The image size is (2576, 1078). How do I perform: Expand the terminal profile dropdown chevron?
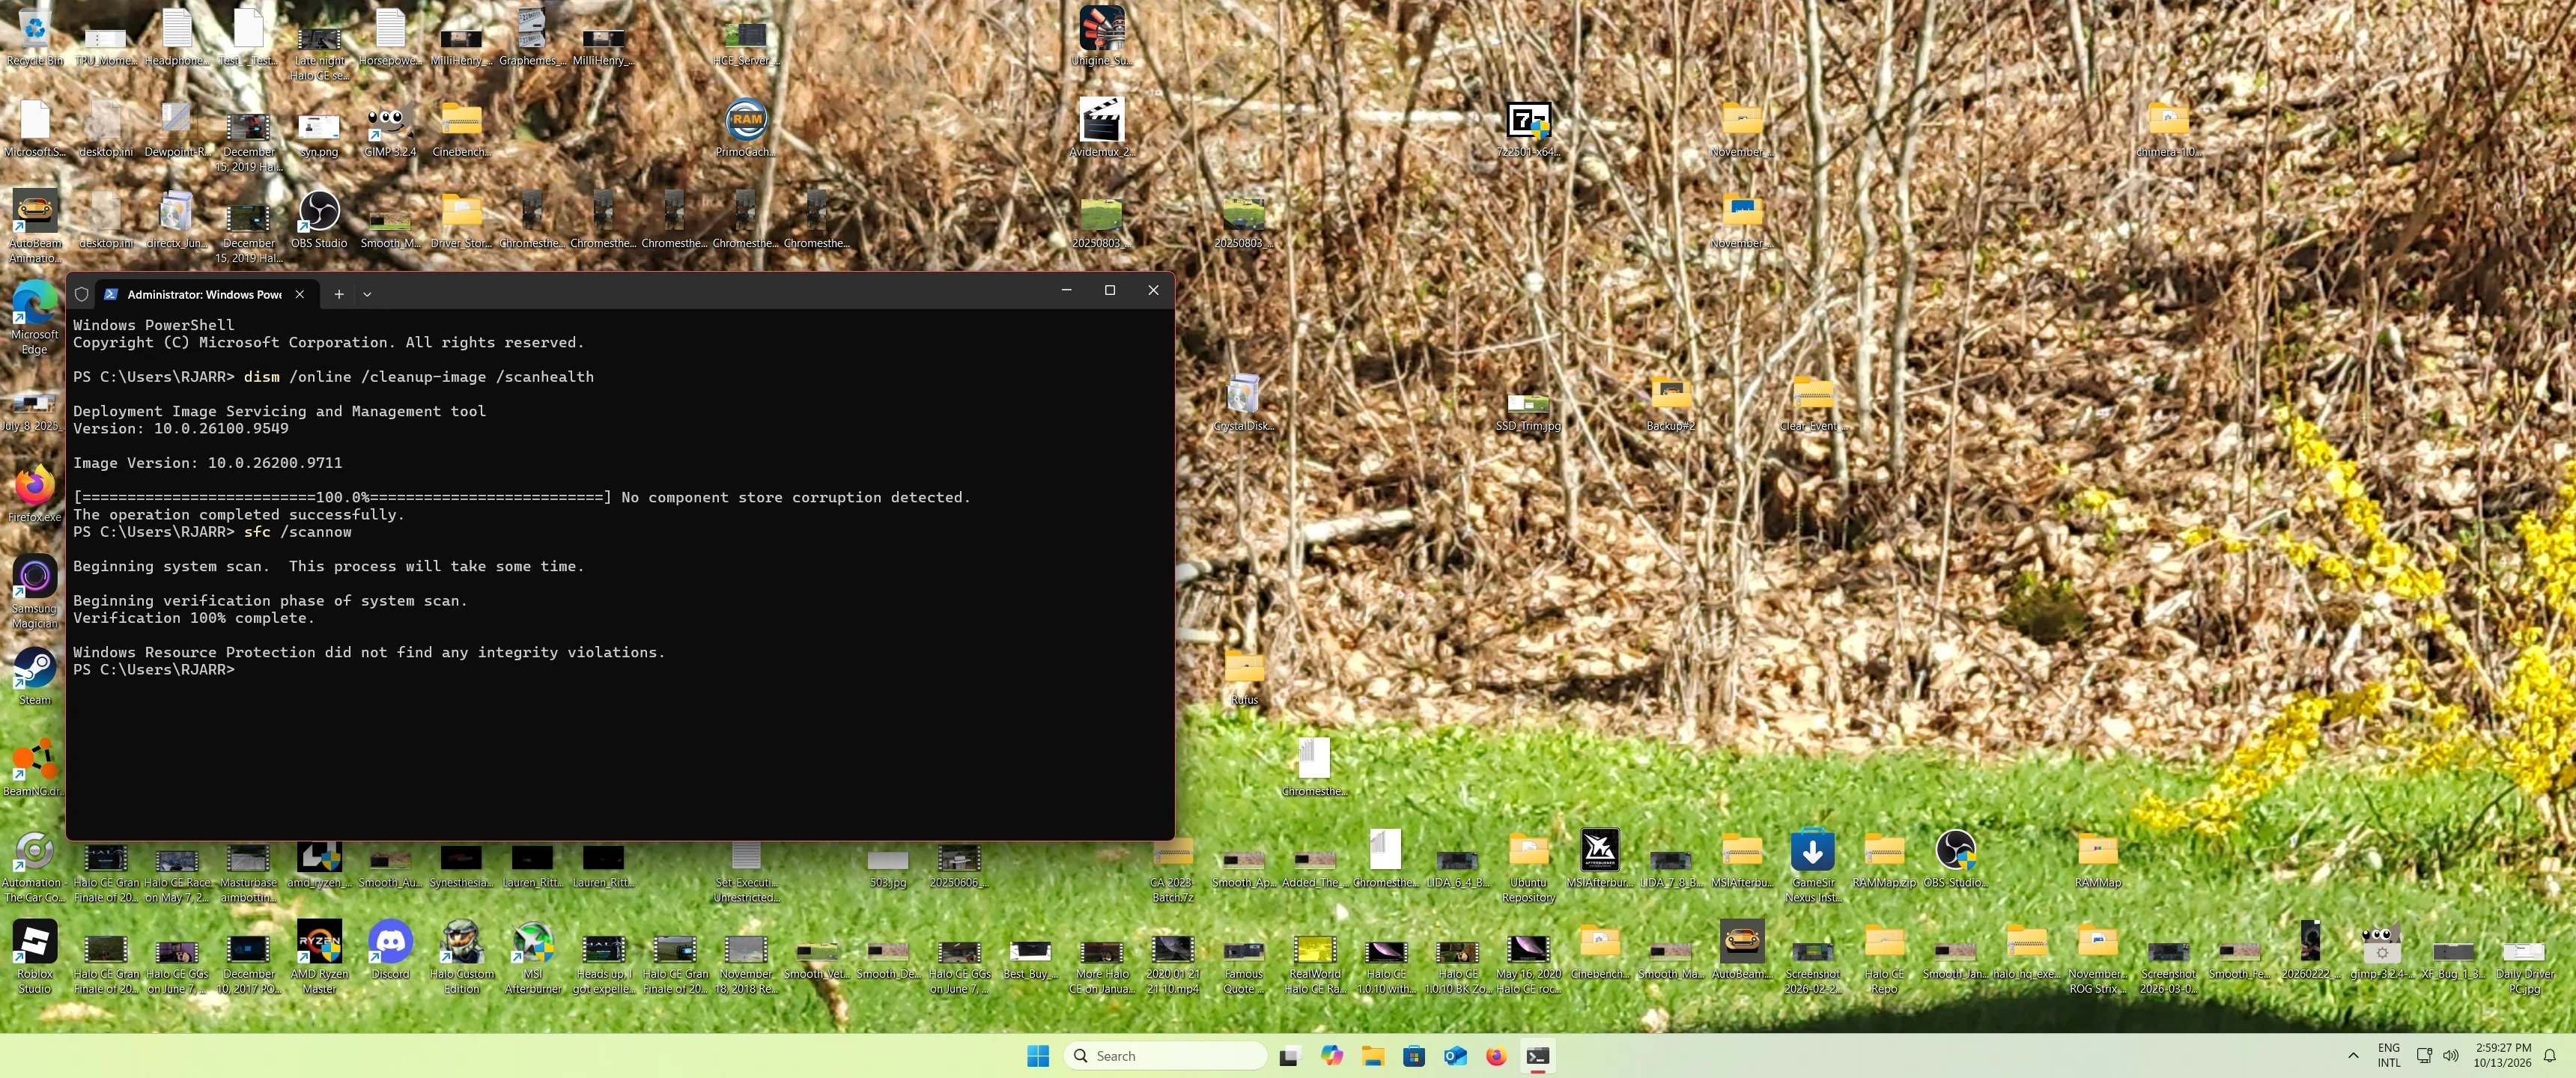(367, 294)
